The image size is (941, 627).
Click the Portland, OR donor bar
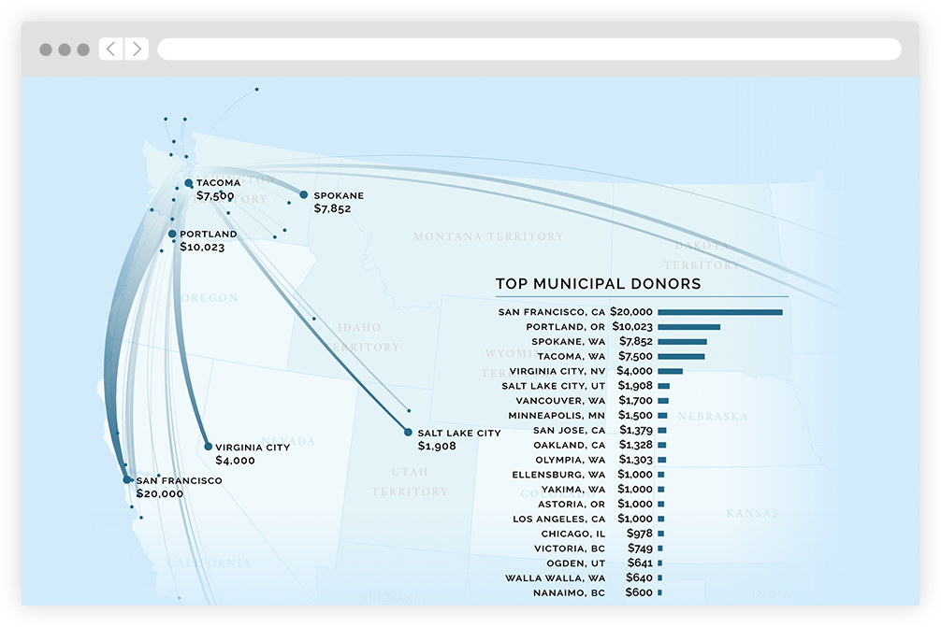689,327
